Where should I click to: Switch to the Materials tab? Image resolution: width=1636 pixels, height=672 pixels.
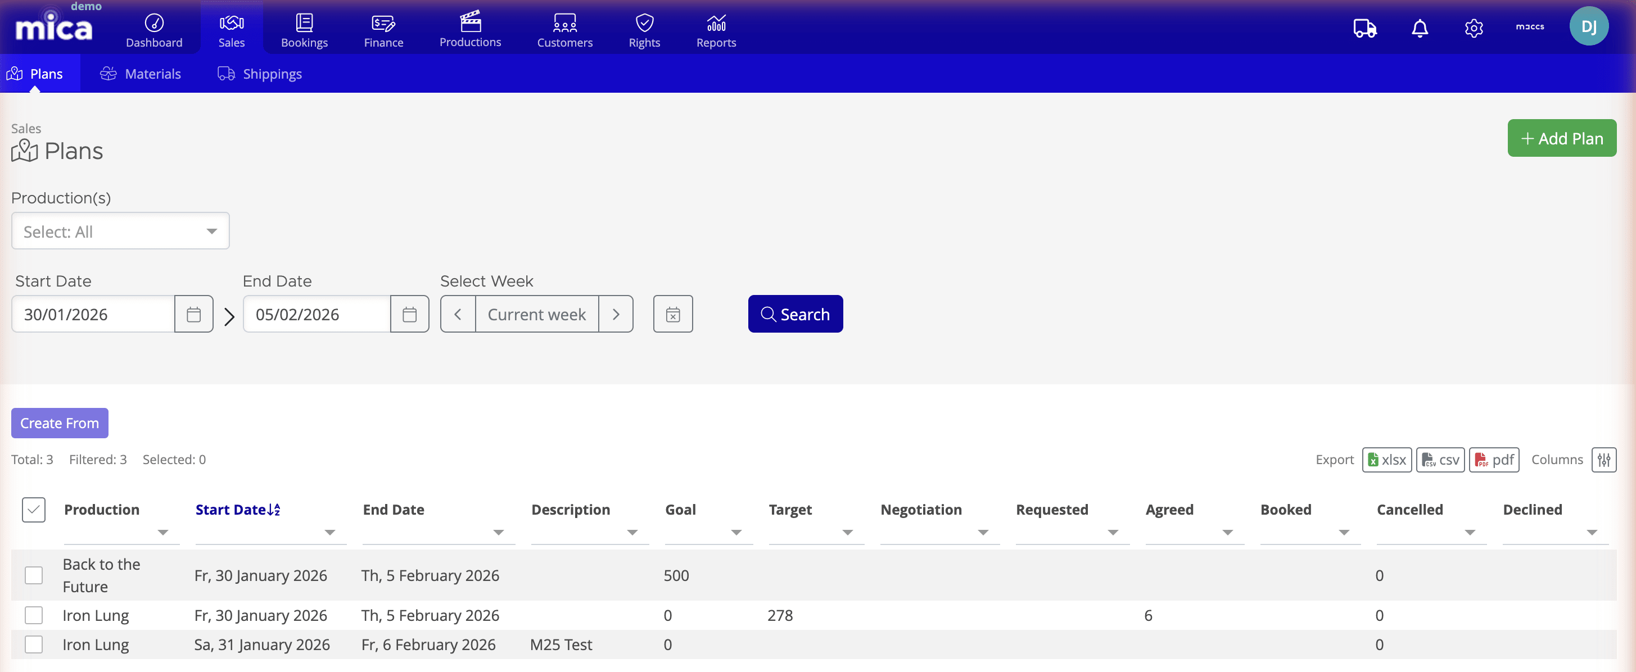coord(141,73)
